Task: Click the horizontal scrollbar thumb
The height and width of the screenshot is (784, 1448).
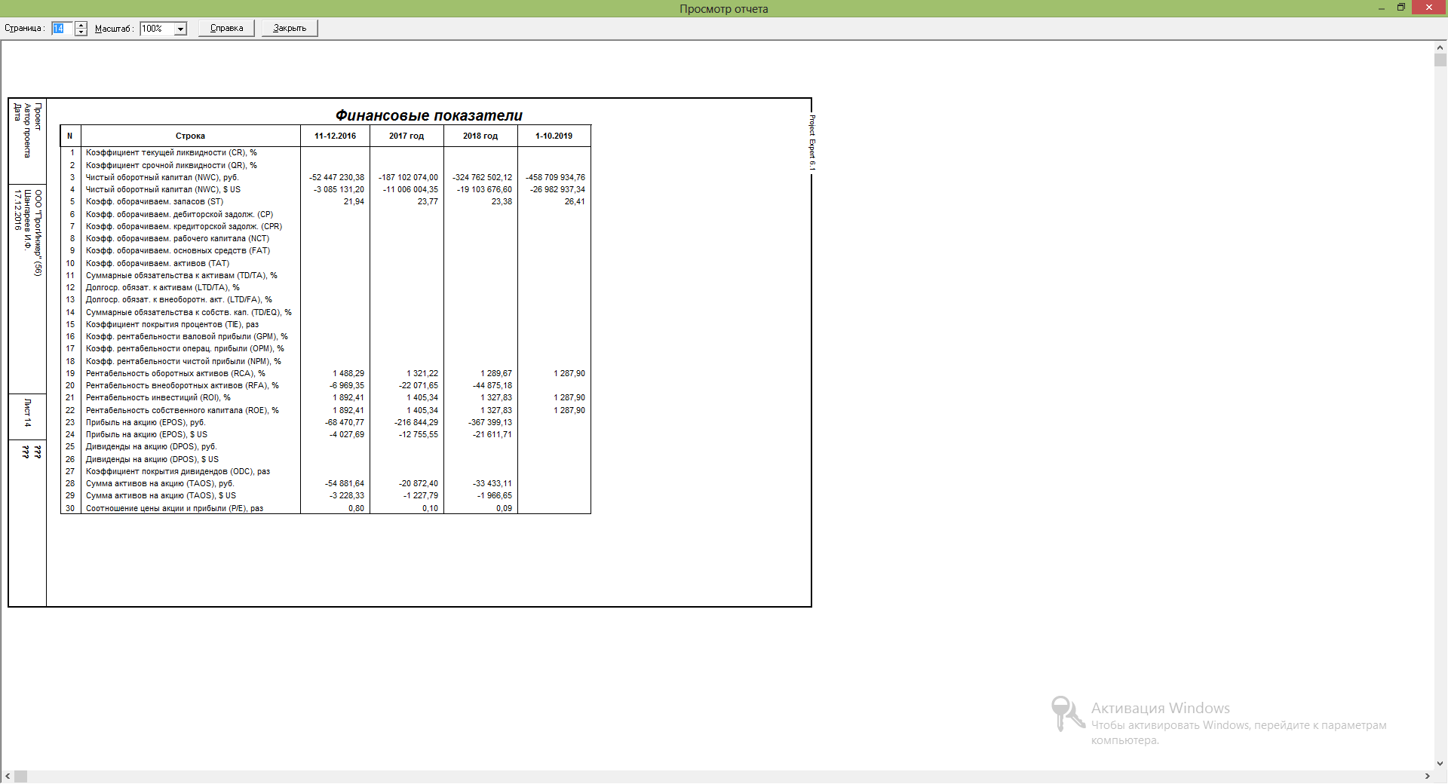Action: click(21, 776)
